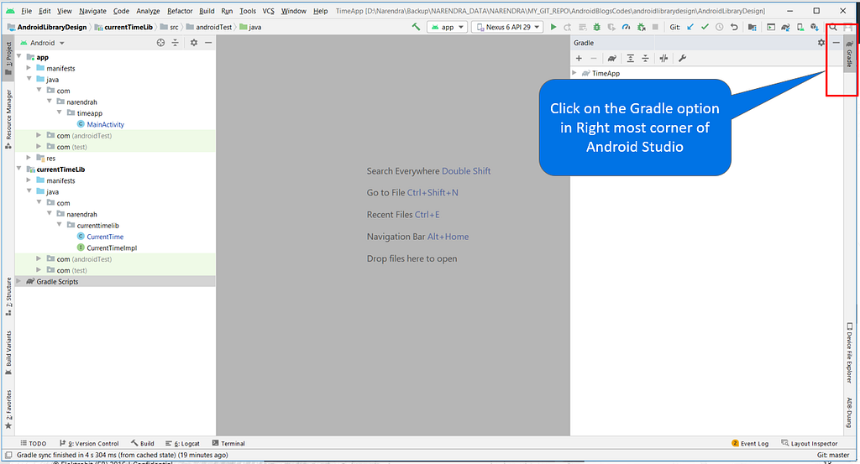This screenshot has height=464, width=860.
Task: Click Collapse All icon in Project panel
Action: tap(175, 42)
